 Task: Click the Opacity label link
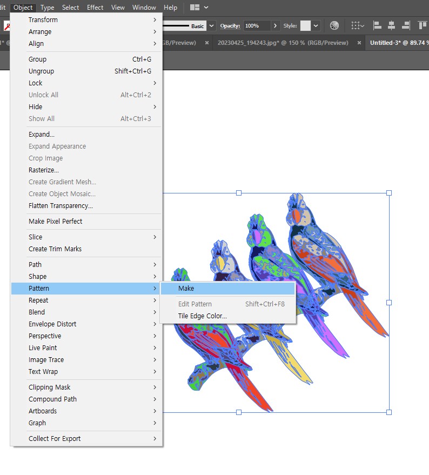click(x=230, y=26)
